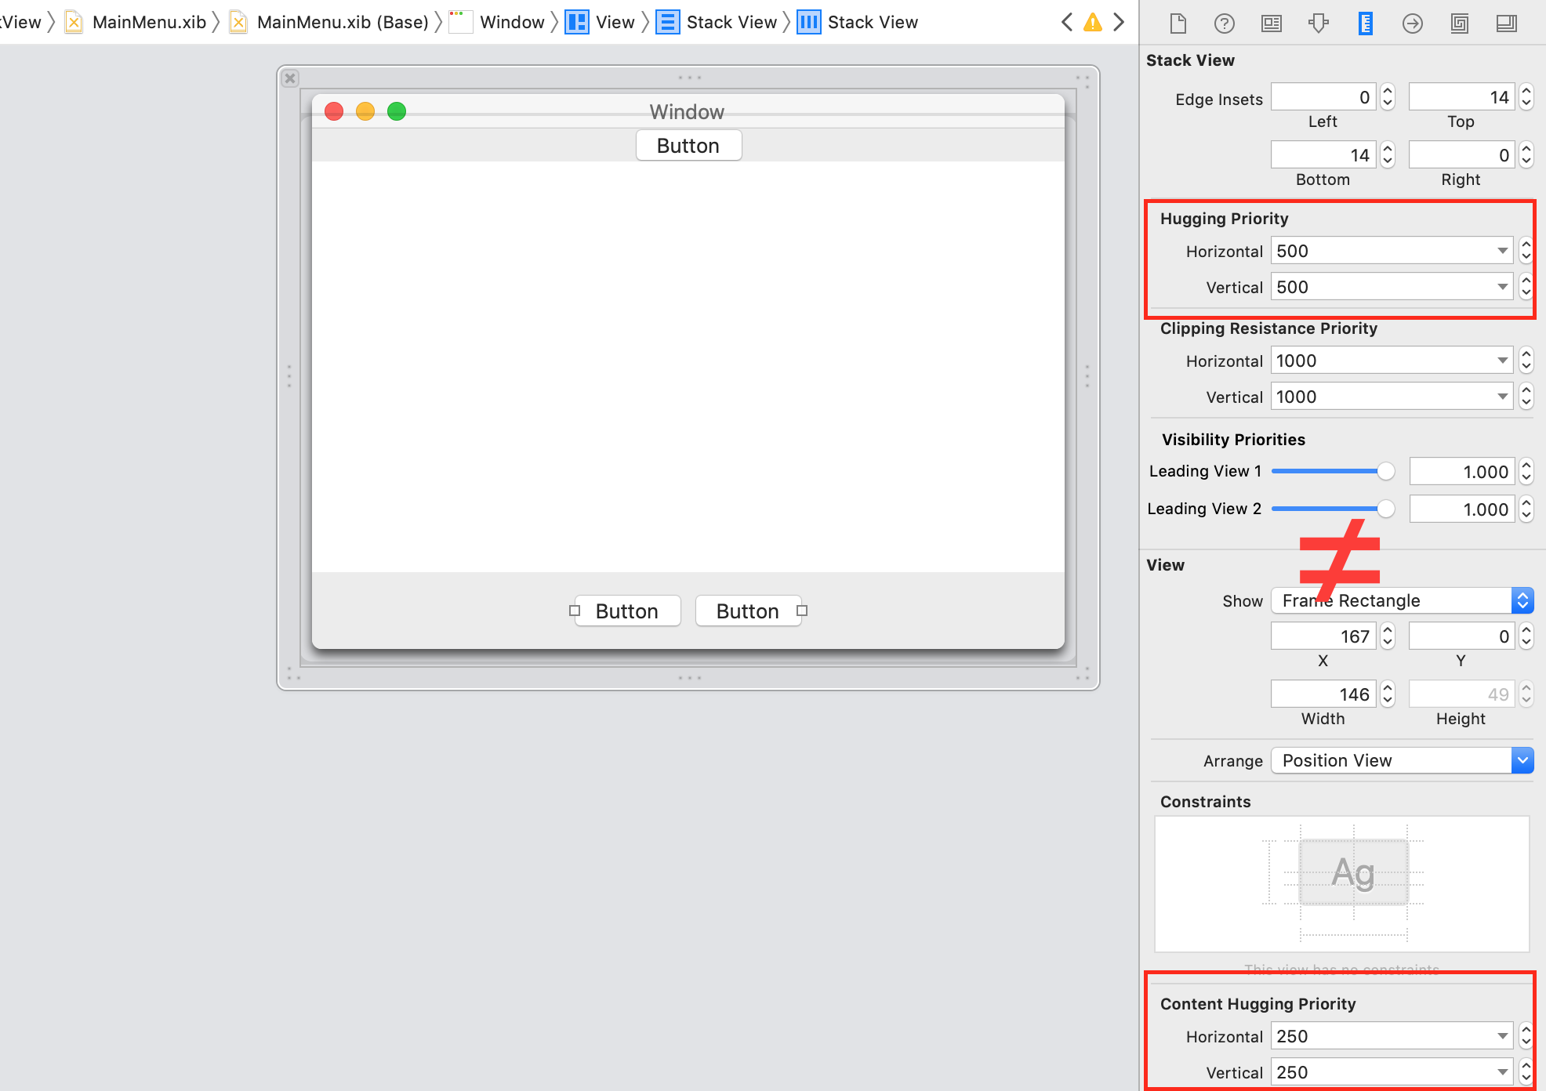Screen dimensions: 1546x1091
Task: Select MainMenu.xib (Base) in the jump bar
Action: [x=342, y=22]
